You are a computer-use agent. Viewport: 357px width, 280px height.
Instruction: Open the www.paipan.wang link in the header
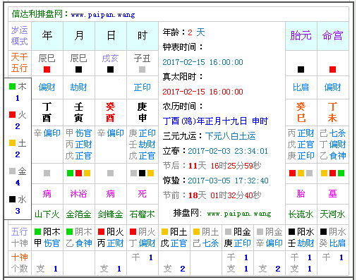pyautogui.click(x=103, y=15)
